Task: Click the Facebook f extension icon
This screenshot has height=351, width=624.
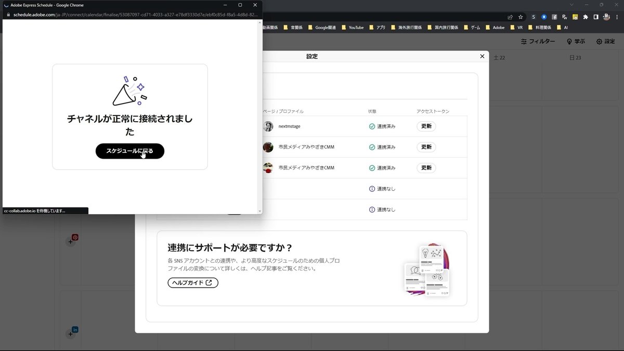Action: (x=554, y=17)
